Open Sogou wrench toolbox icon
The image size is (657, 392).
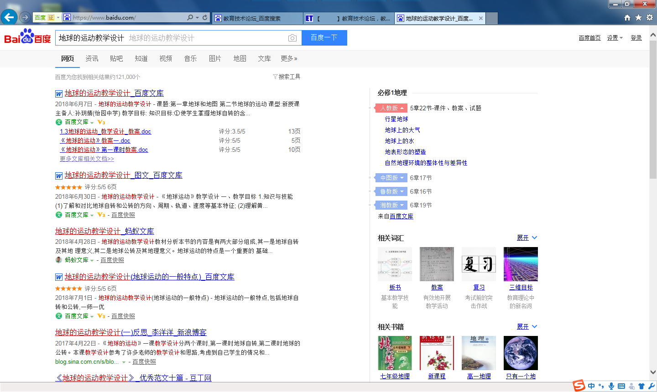[x=651, y=386]
